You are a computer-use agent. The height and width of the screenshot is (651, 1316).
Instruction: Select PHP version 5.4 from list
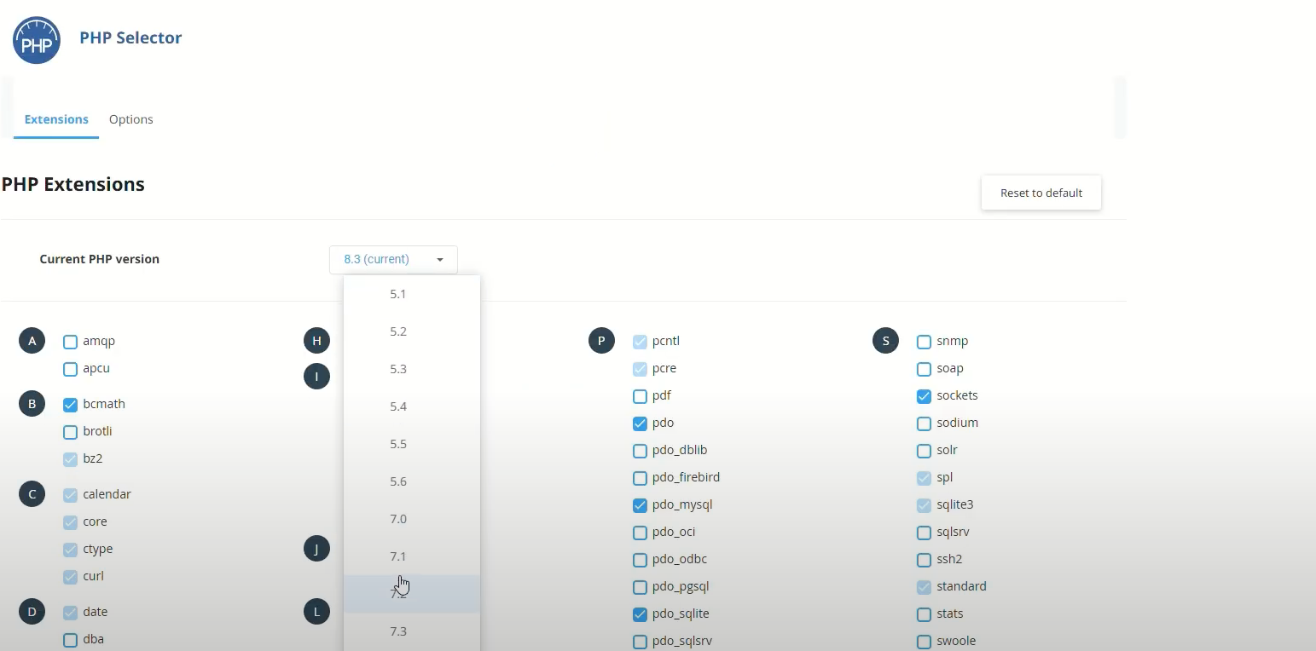pyautogui.click(x=412, y=406)
